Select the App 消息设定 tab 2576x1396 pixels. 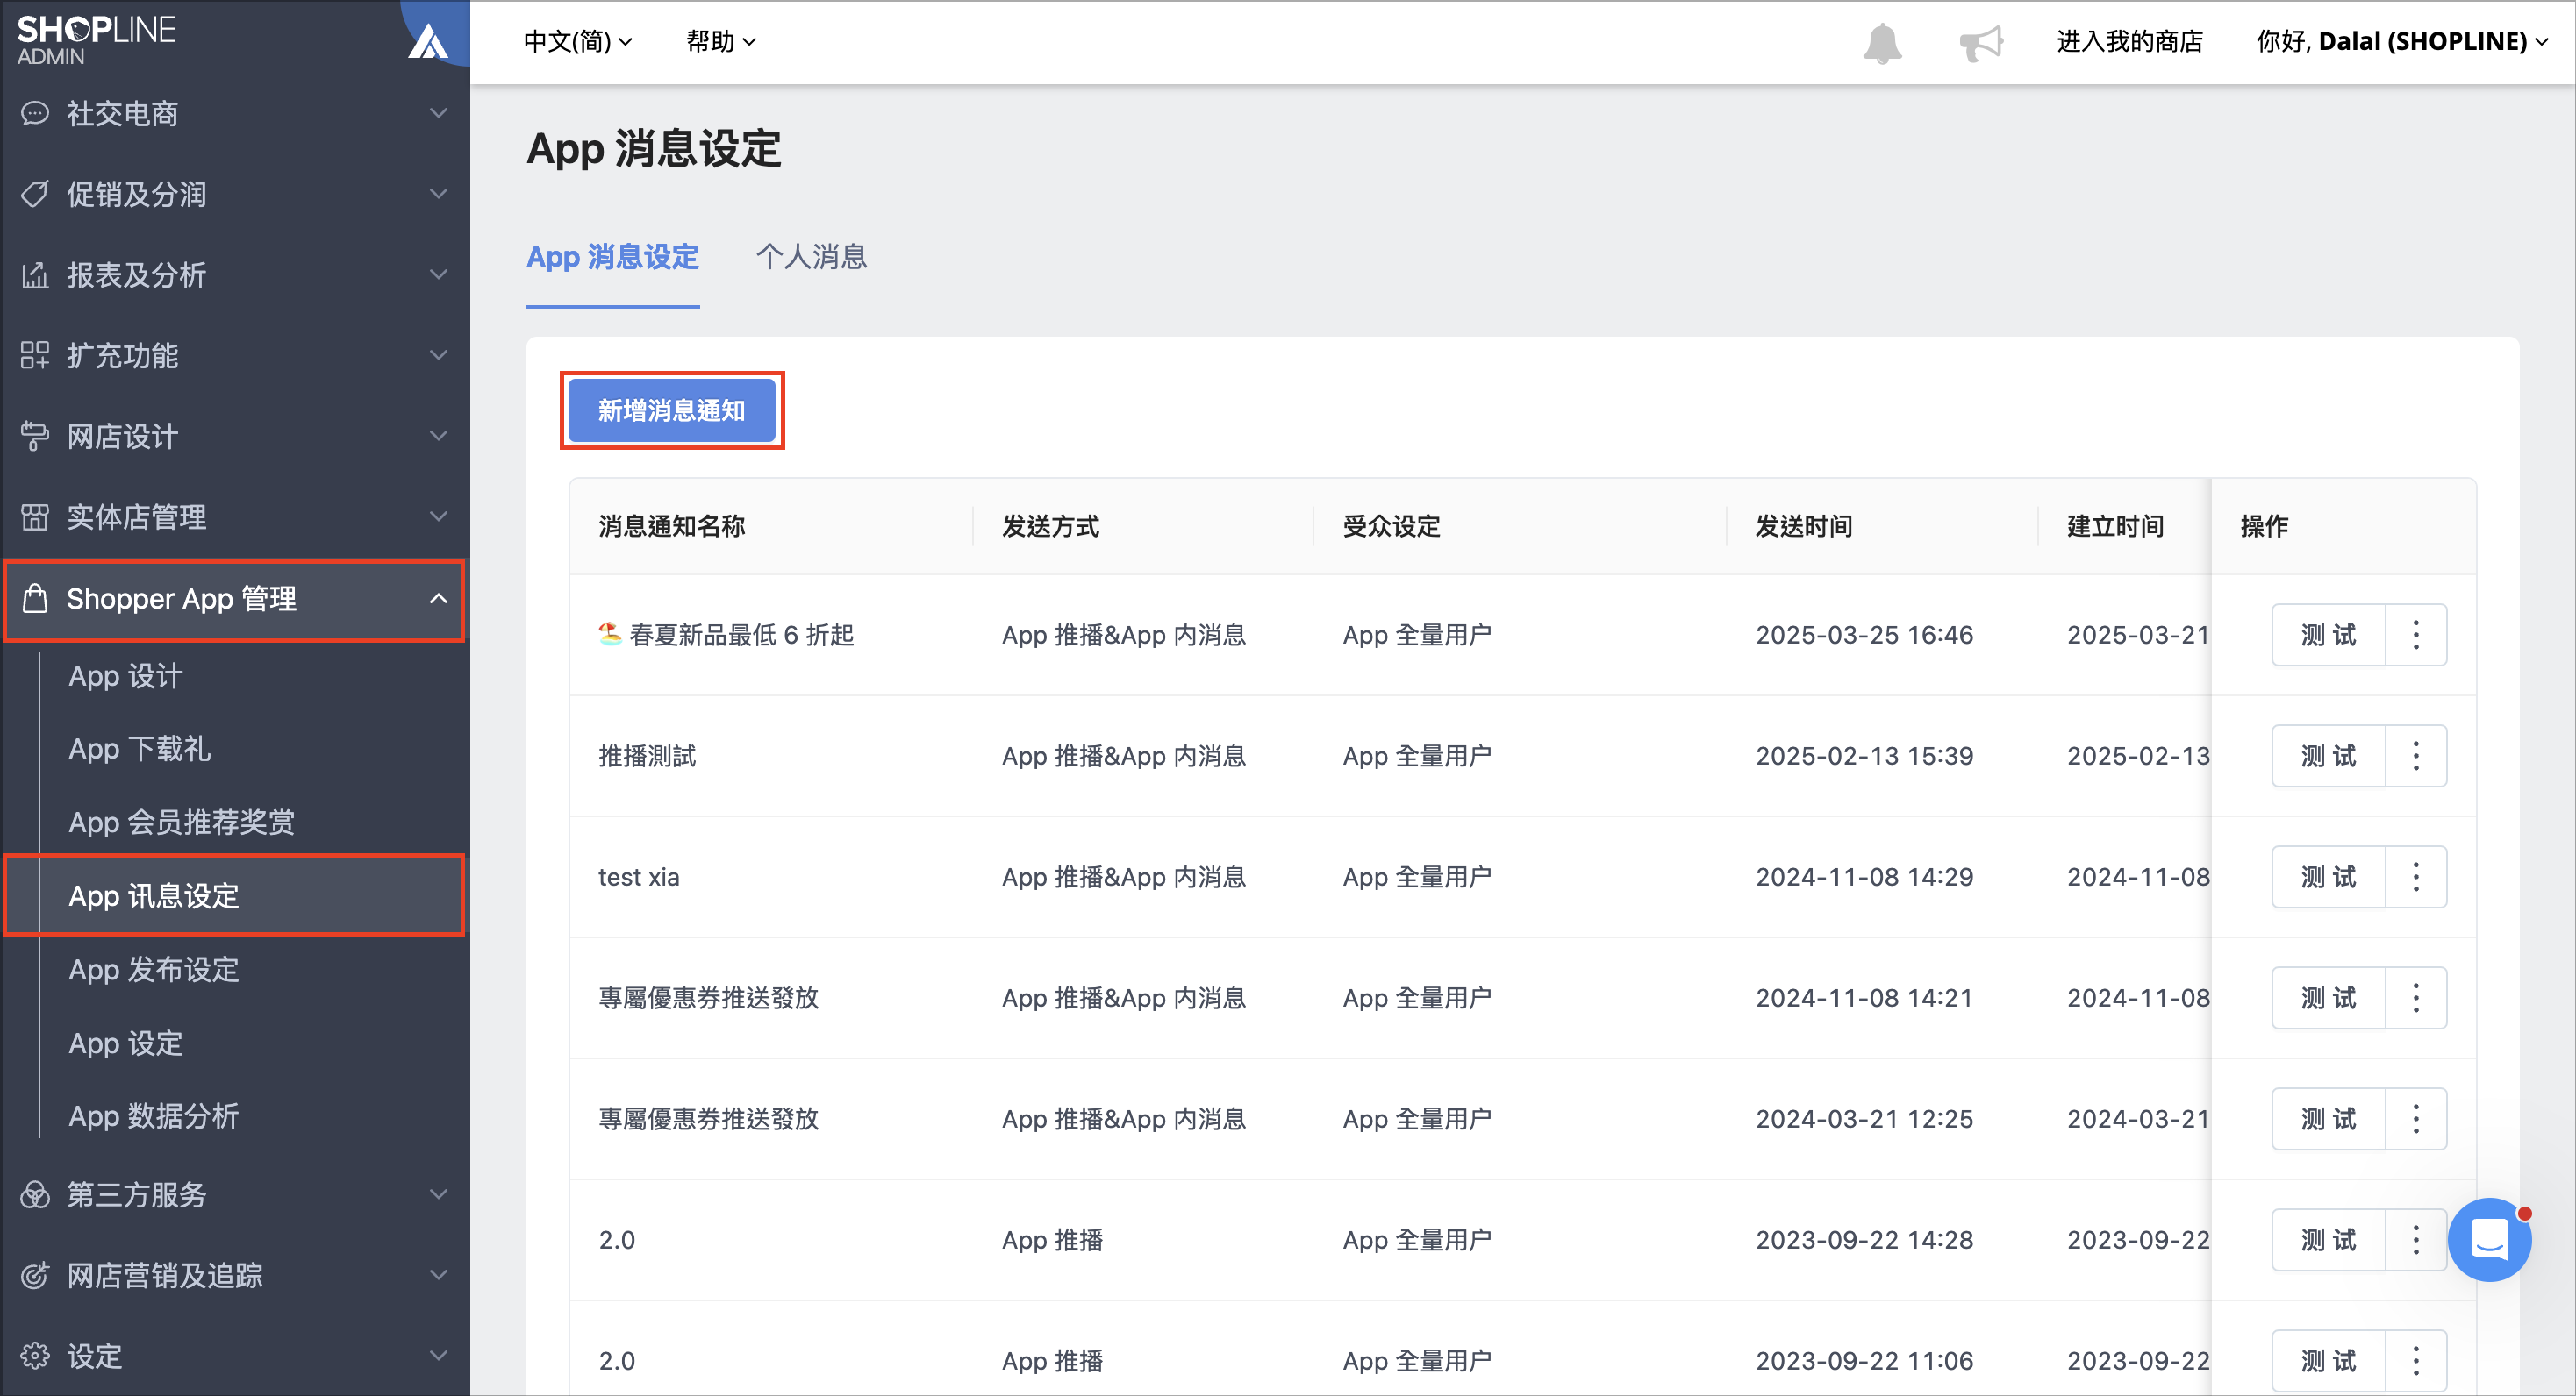point(613,258)
